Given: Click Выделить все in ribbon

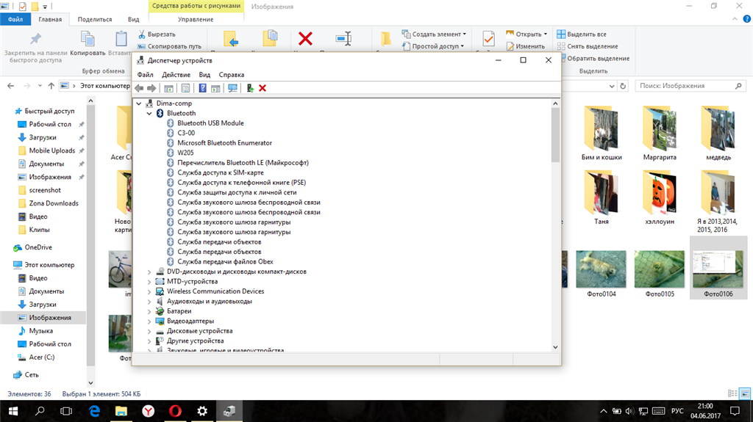Looking at the screenshot, I should click(x=582, y=34).
